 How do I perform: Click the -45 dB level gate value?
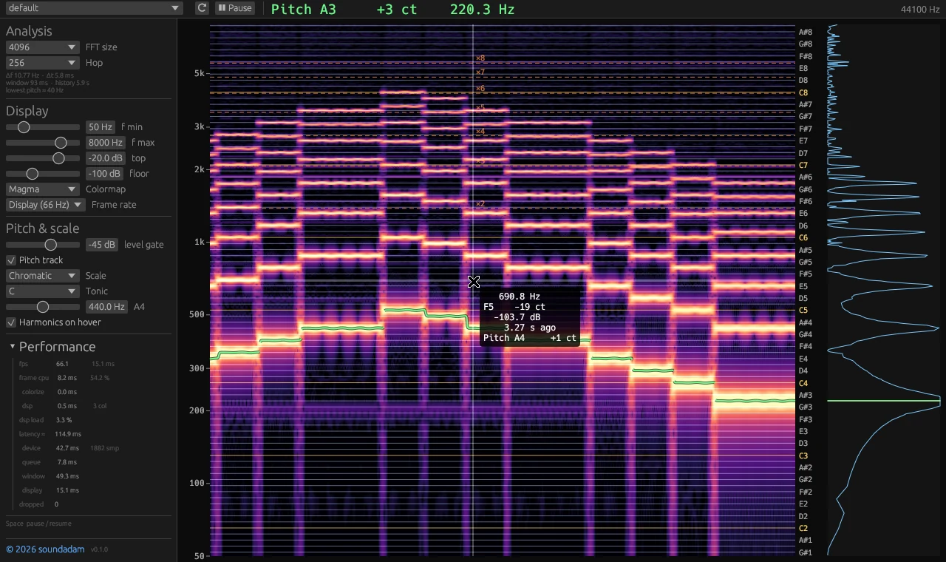point(102,245)
